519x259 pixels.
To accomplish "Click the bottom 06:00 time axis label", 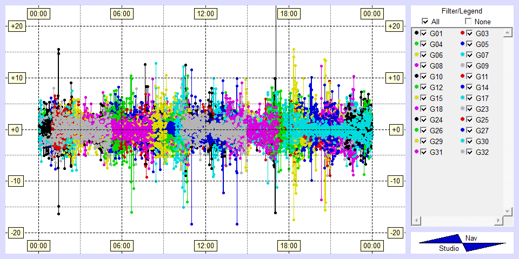I will coord(121,246).
